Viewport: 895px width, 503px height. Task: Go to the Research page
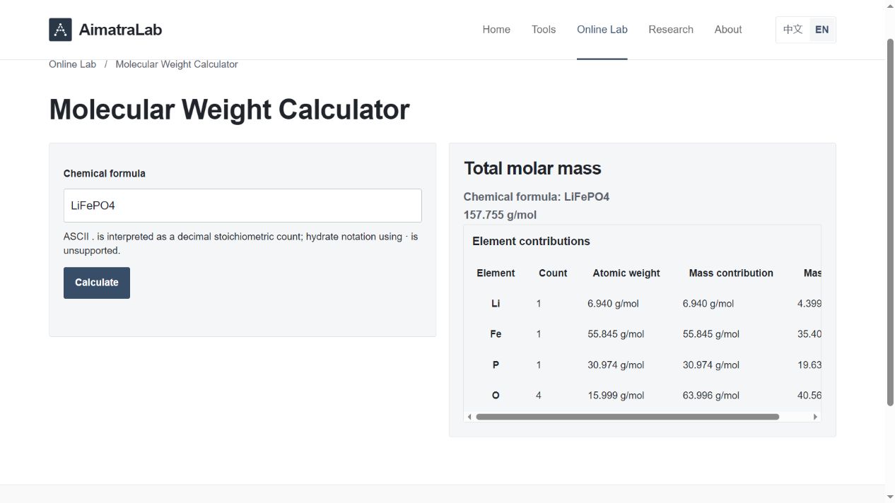(x=671, y=30)
